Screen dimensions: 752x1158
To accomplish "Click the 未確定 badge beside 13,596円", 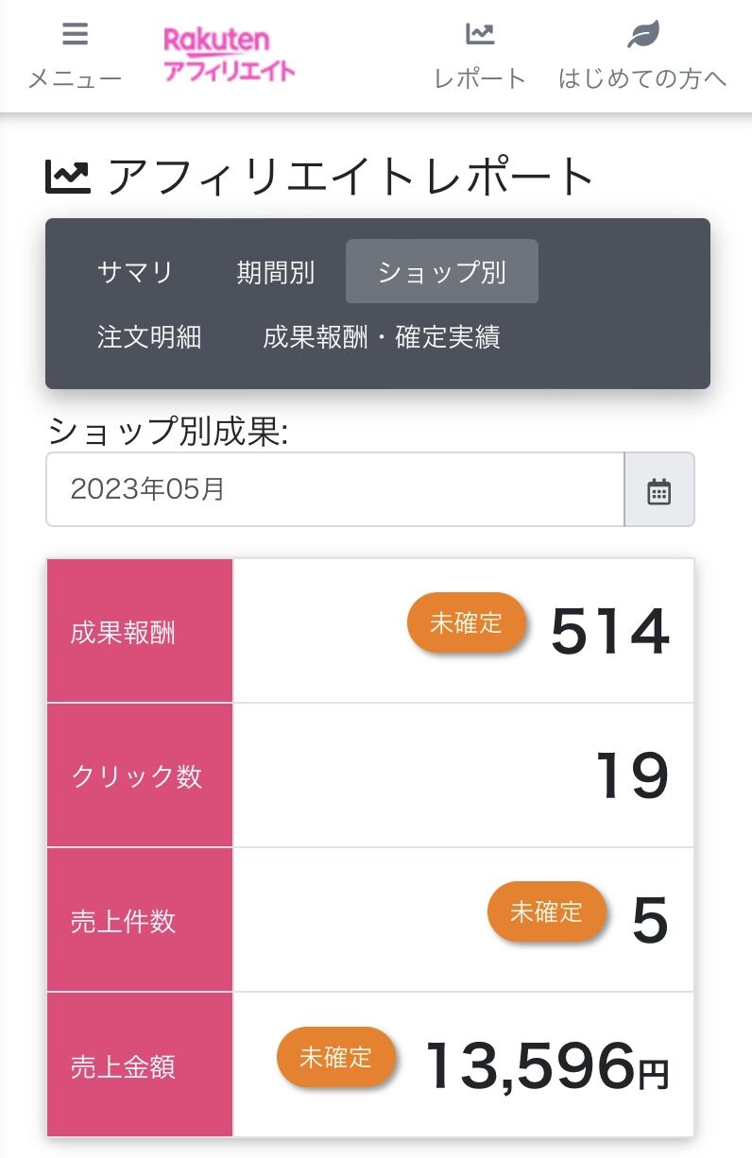I will click(x=335, y=1057).
